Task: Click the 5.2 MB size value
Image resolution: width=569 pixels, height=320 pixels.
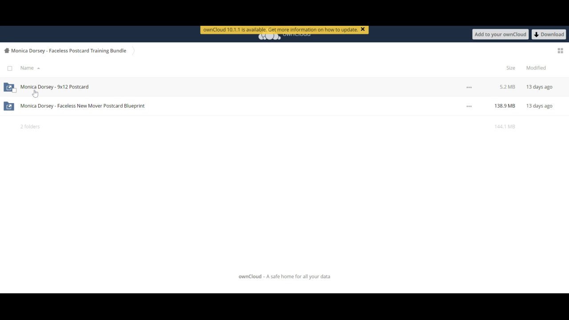Action: (x=507, y=87)
